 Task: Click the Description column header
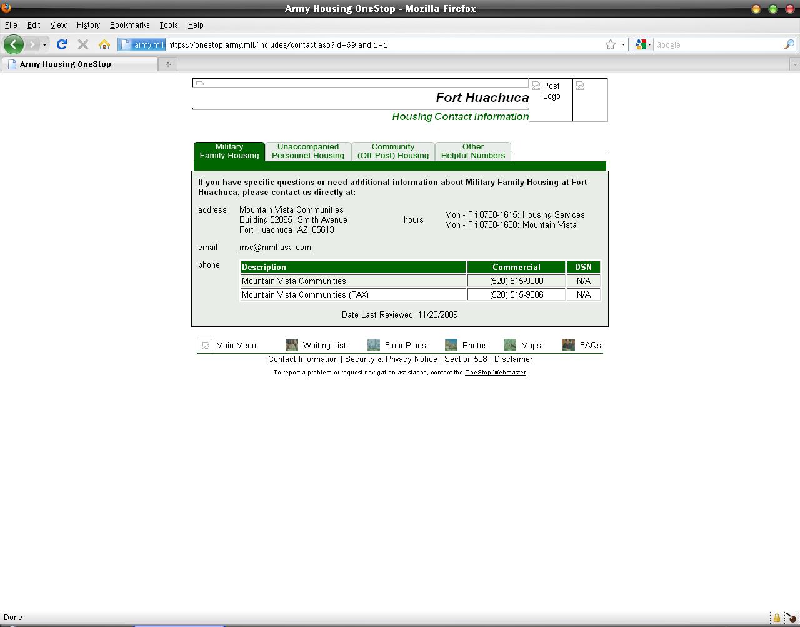(x=353, y=267)
